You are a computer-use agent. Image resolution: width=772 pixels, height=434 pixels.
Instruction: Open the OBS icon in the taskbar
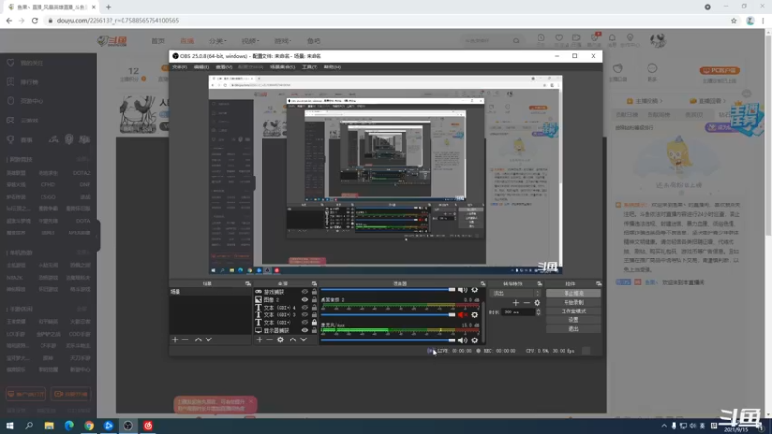tap(128, 425)
